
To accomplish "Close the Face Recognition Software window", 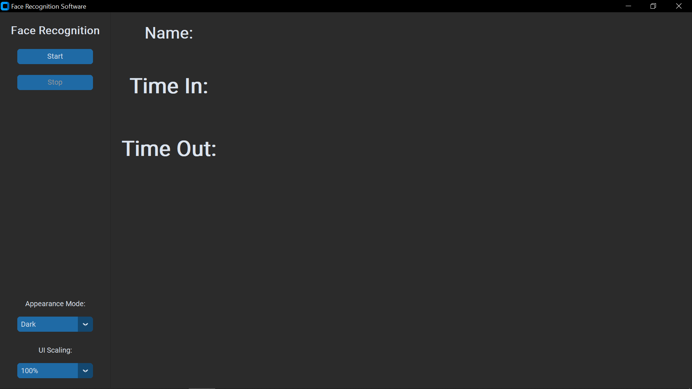I will coord(679,6).
